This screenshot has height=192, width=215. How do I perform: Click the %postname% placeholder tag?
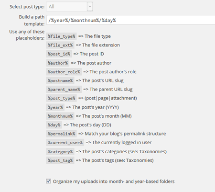pos(60,80)
